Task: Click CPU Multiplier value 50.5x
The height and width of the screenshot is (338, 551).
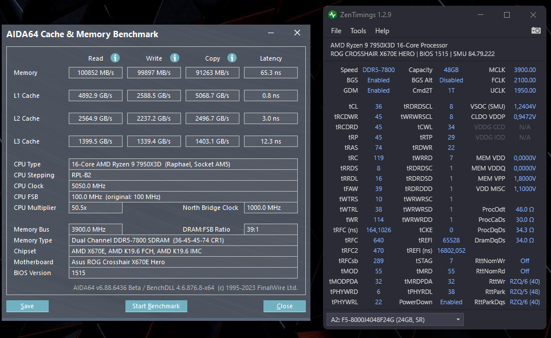Action: (x=96, y=208)
